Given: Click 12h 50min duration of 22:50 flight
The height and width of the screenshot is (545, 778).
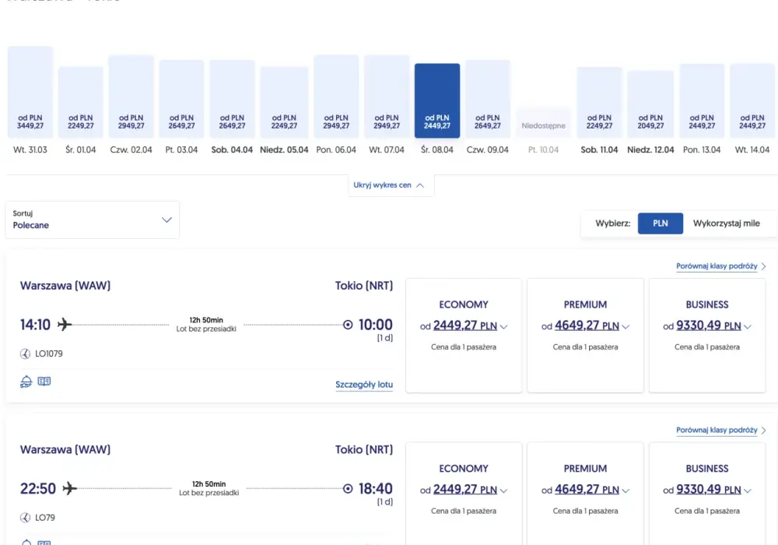Looking at the screenshot, I should click(209, 484).
